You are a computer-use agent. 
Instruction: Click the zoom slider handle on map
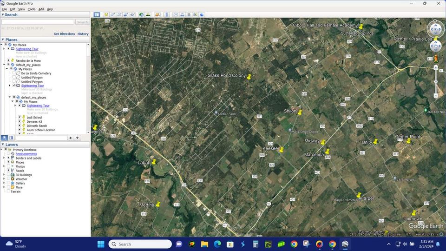435,82
